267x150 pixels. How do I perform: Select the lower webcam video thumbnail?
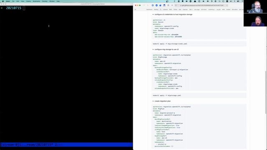(x=255, y=20)
